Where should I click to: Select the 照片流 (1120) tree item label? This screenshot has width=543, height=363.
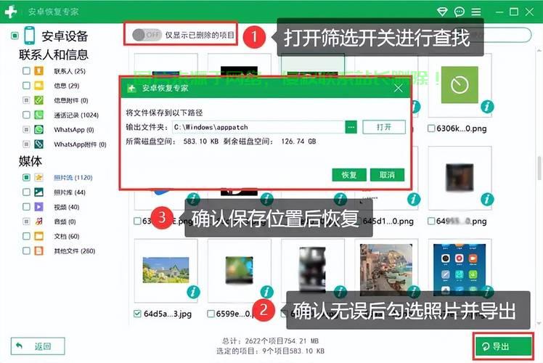tap(73, 178)
